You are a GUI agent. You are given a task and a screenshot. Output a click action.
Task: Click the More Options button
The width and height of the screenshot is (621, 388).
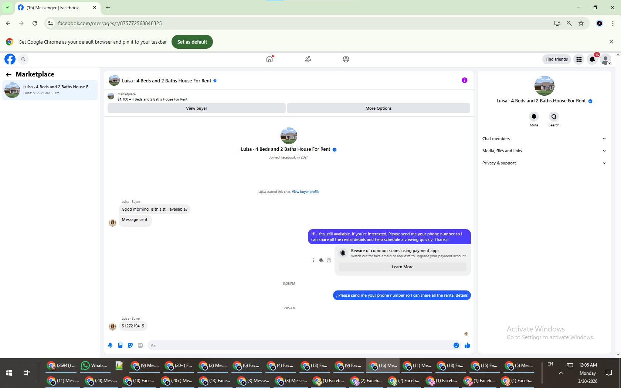379,108
